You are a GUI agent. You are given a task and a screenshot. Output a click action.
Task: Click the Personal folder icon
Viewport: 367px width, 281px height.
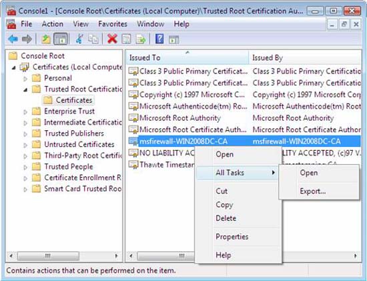tap(36, 78)
